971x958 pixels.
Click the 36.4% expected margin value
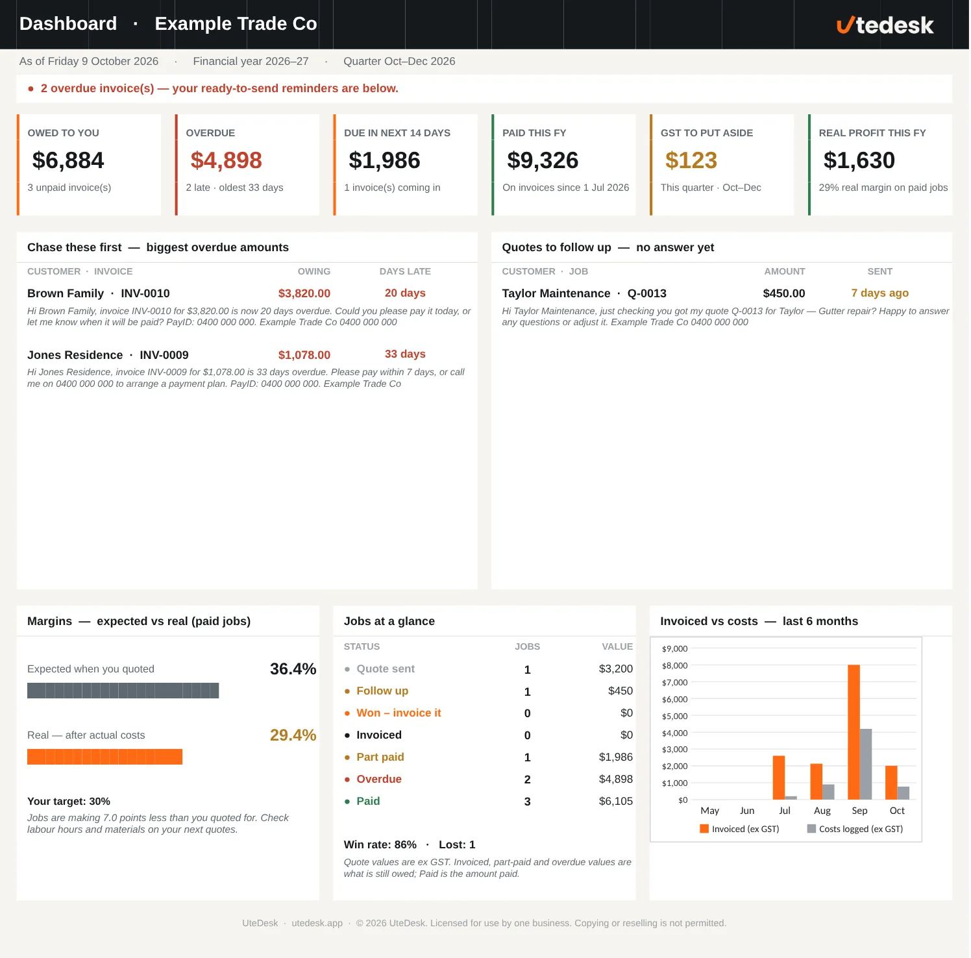tap(293, 669)
